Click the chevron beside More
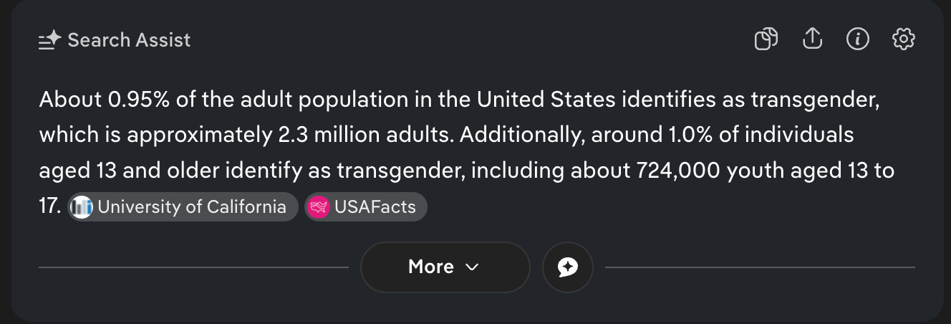The width and height of the screenshot is (951, 324). [471, 267]
